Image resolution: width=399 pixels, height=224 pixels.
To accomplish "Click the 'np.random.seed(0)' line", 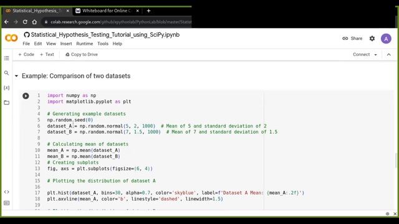I will 70,120.
